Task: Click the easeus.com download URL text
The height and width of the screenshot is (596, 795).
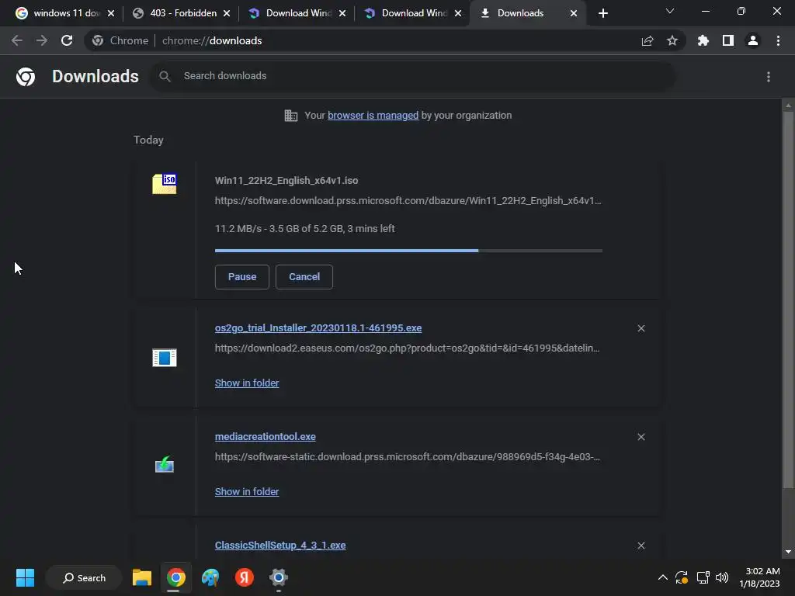Action: (407, 348)
